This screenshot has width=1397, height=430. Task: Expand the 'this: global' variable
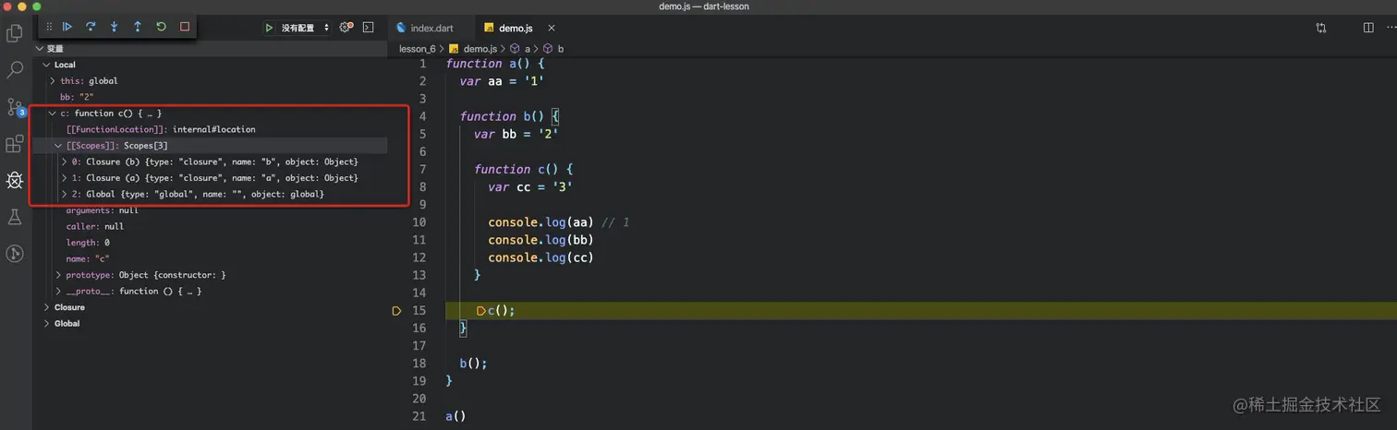coord(54,81)
